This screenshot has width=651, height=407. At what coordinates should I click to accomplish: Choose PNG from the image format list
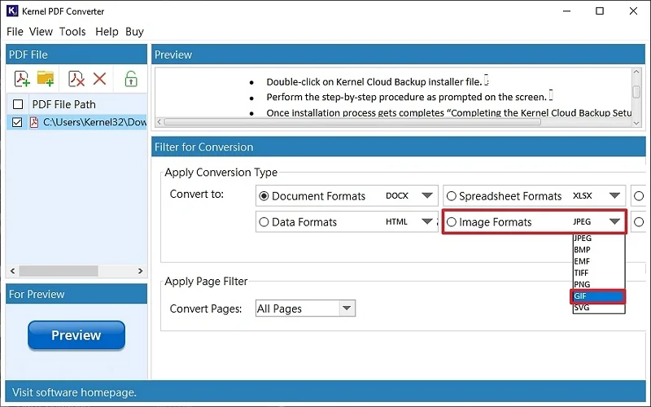point(599,284)
